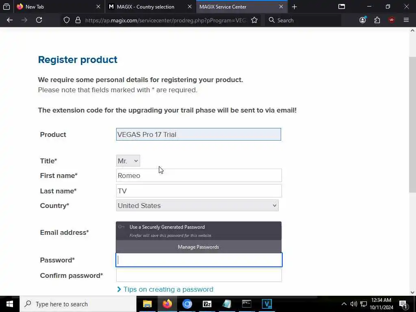Open the notifications action center

(403, 304)
